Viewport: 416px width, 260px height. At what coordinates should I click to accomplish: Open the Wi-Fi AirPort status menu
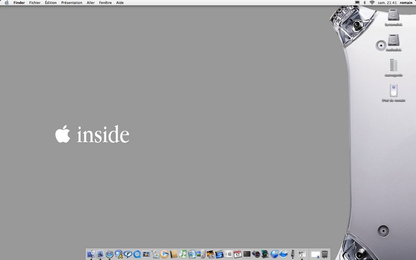[372, 3]
